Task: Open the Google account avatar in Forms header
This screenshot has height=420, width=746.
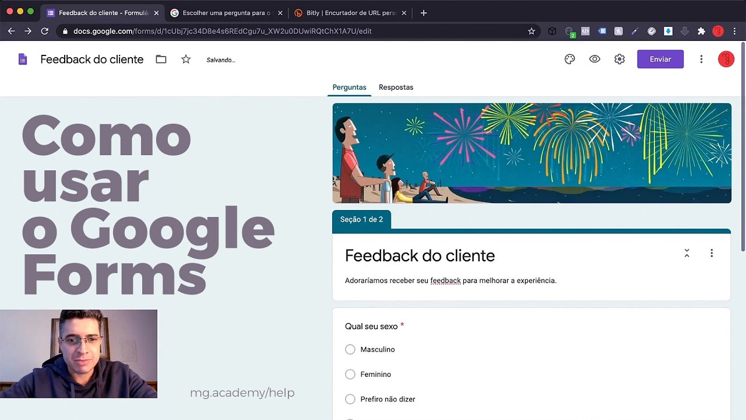Action: tap(726, 59)
